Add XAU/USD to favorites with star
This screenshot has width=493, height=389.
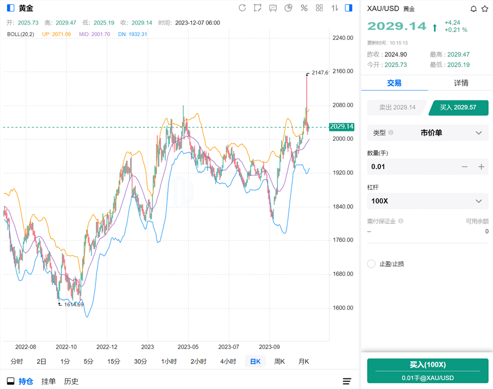pyautogui.click(x=485, y=9)
